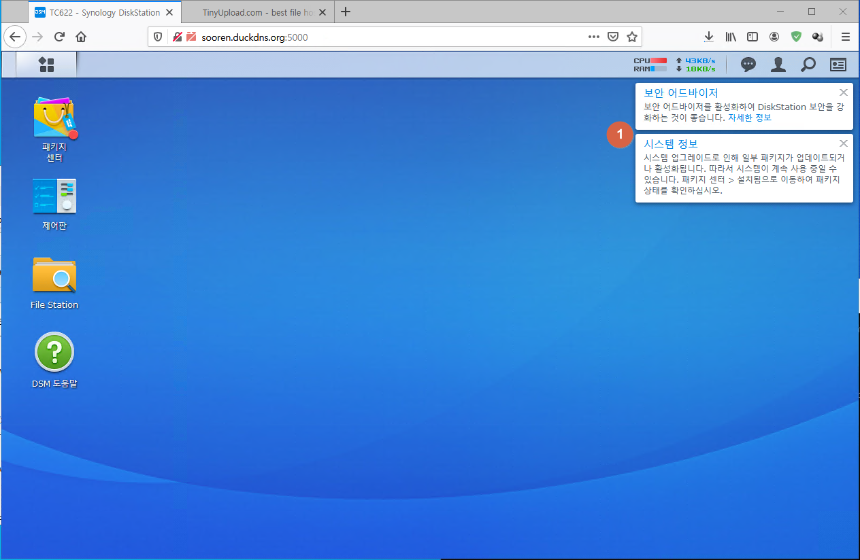
Task: Switch to the TinyUpload.com tab
Action: point(257,12)
